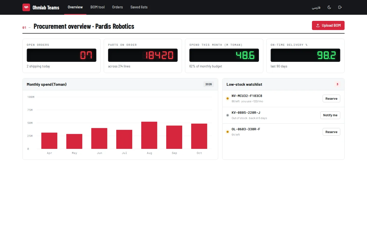Click the "64 left" stock text
The height and width of the screenshot is (229, 367).
[236, 135]
